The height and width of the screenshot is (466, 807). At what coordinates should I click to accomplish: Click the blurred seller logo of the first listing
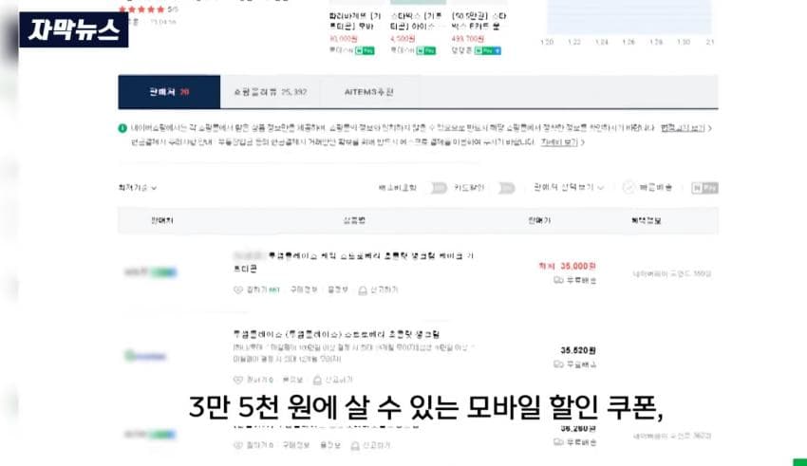pyautogui.click(x=151, y=272)
